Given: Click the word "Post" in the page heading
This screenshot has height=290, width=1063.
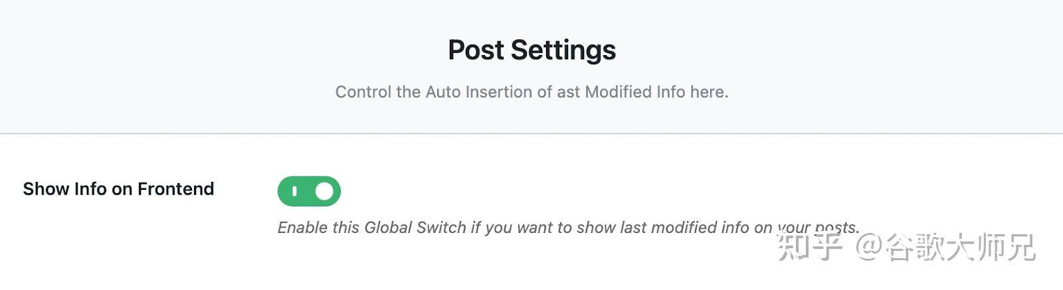Looking at the screenshot, I should pyautogui.click(x=476, y=50).
